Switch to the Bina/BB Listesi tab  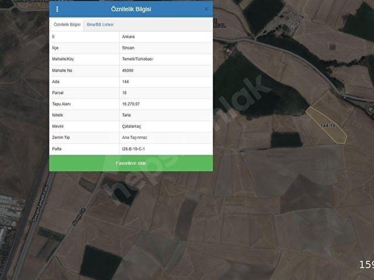pyautogui.click(x=100, y=24)
